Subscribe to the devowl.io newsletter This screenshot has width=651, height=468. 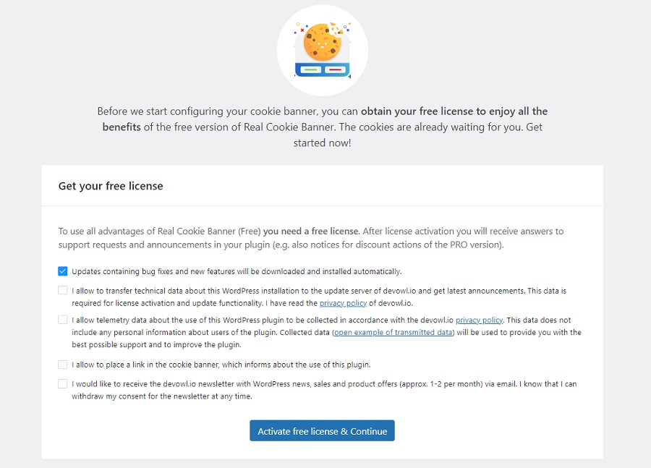point(63,384)
